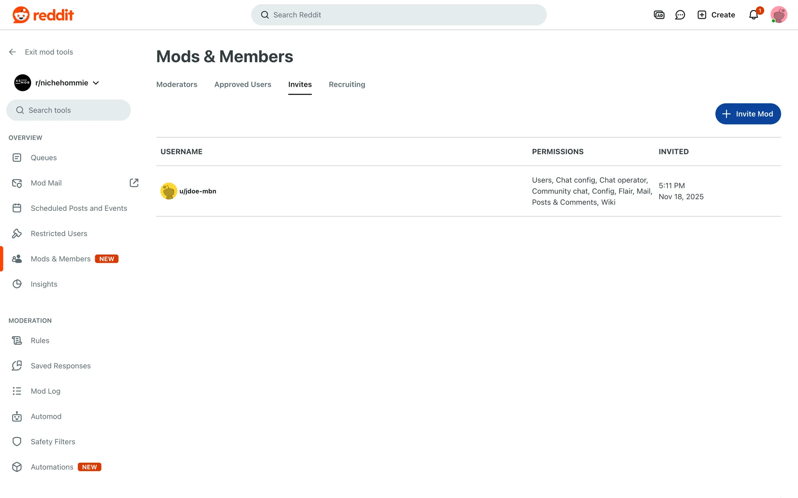This screenshot has width=798, height=498.
Task: Open Safety Filters in the sidebar
Action: click(x=53, y=442)
